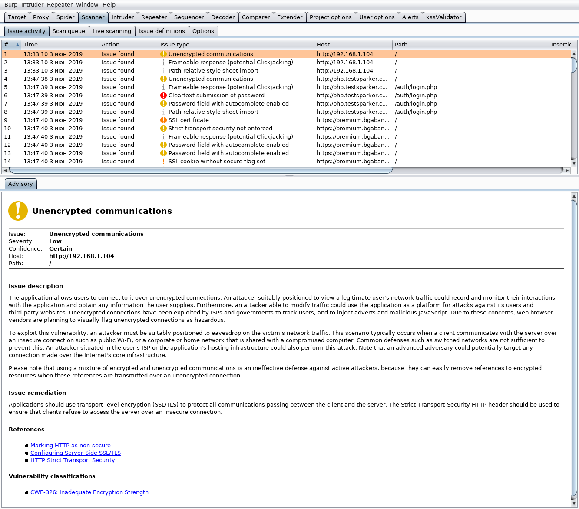Screen dimensions: 579x509
Task: Click info icon on row 2 Frameable response
Action: pos(163,63)
